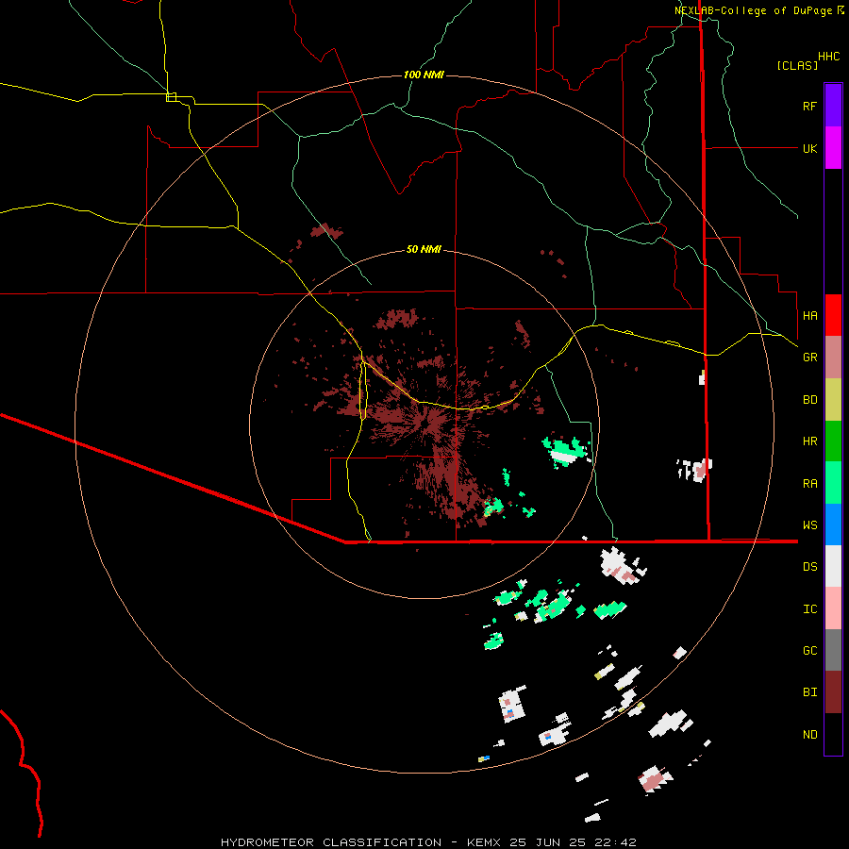Click the small yellow city square marker
This screenshot has height=849, width=849.
(x=171, y=97)
